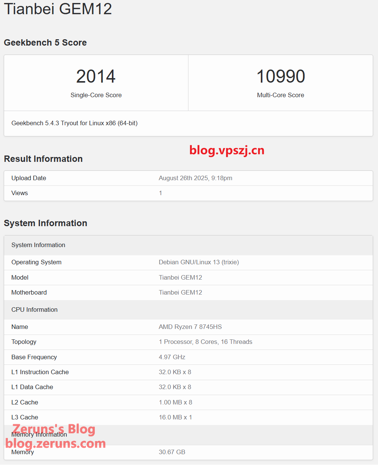Select the AMD Ryzen 7 8745HS name
The height and width of the screenshot is (465, 378).
click(190, 327)
